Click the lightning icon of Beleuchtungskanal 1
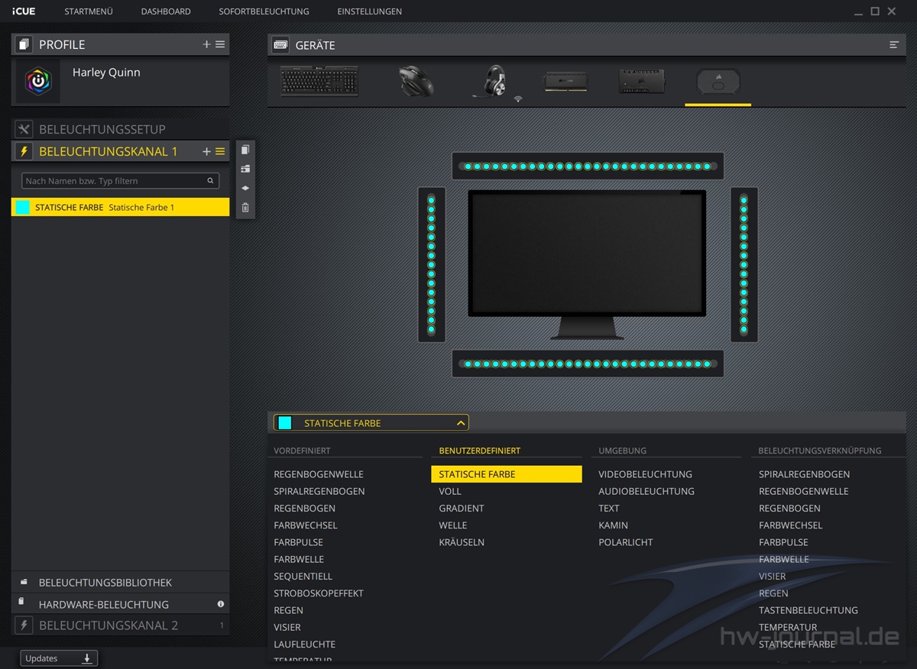 (24, 151)
